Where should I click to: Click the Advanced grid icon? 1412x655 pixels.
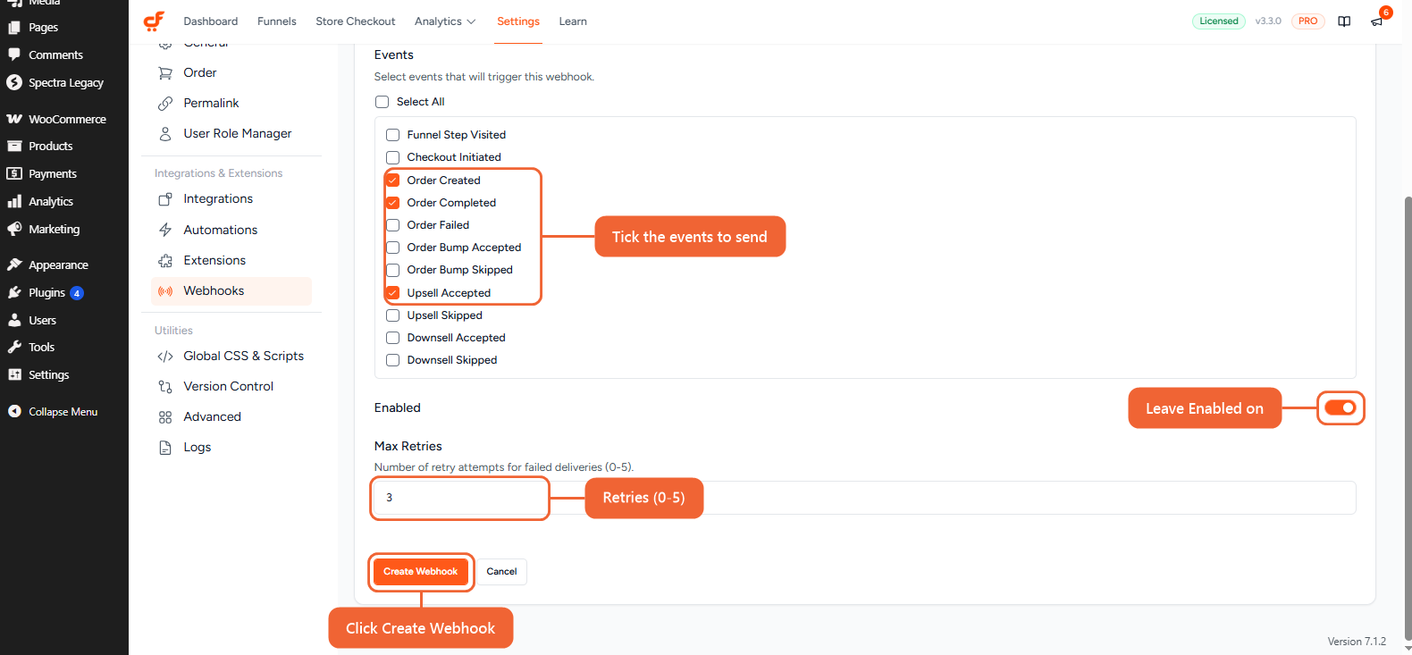165,417
